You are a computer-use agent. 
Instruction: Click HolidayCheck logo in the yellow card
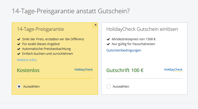click(x=84, y=70)
